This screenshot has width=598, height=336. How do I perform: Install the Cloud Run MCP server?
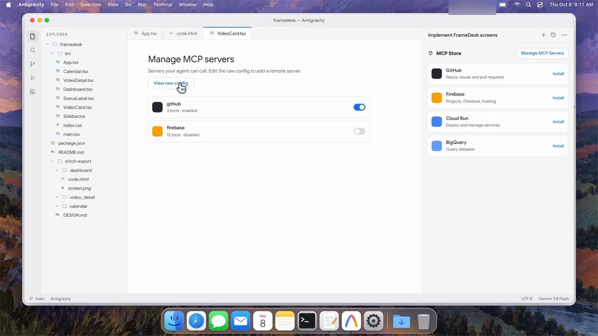[558, 122]
